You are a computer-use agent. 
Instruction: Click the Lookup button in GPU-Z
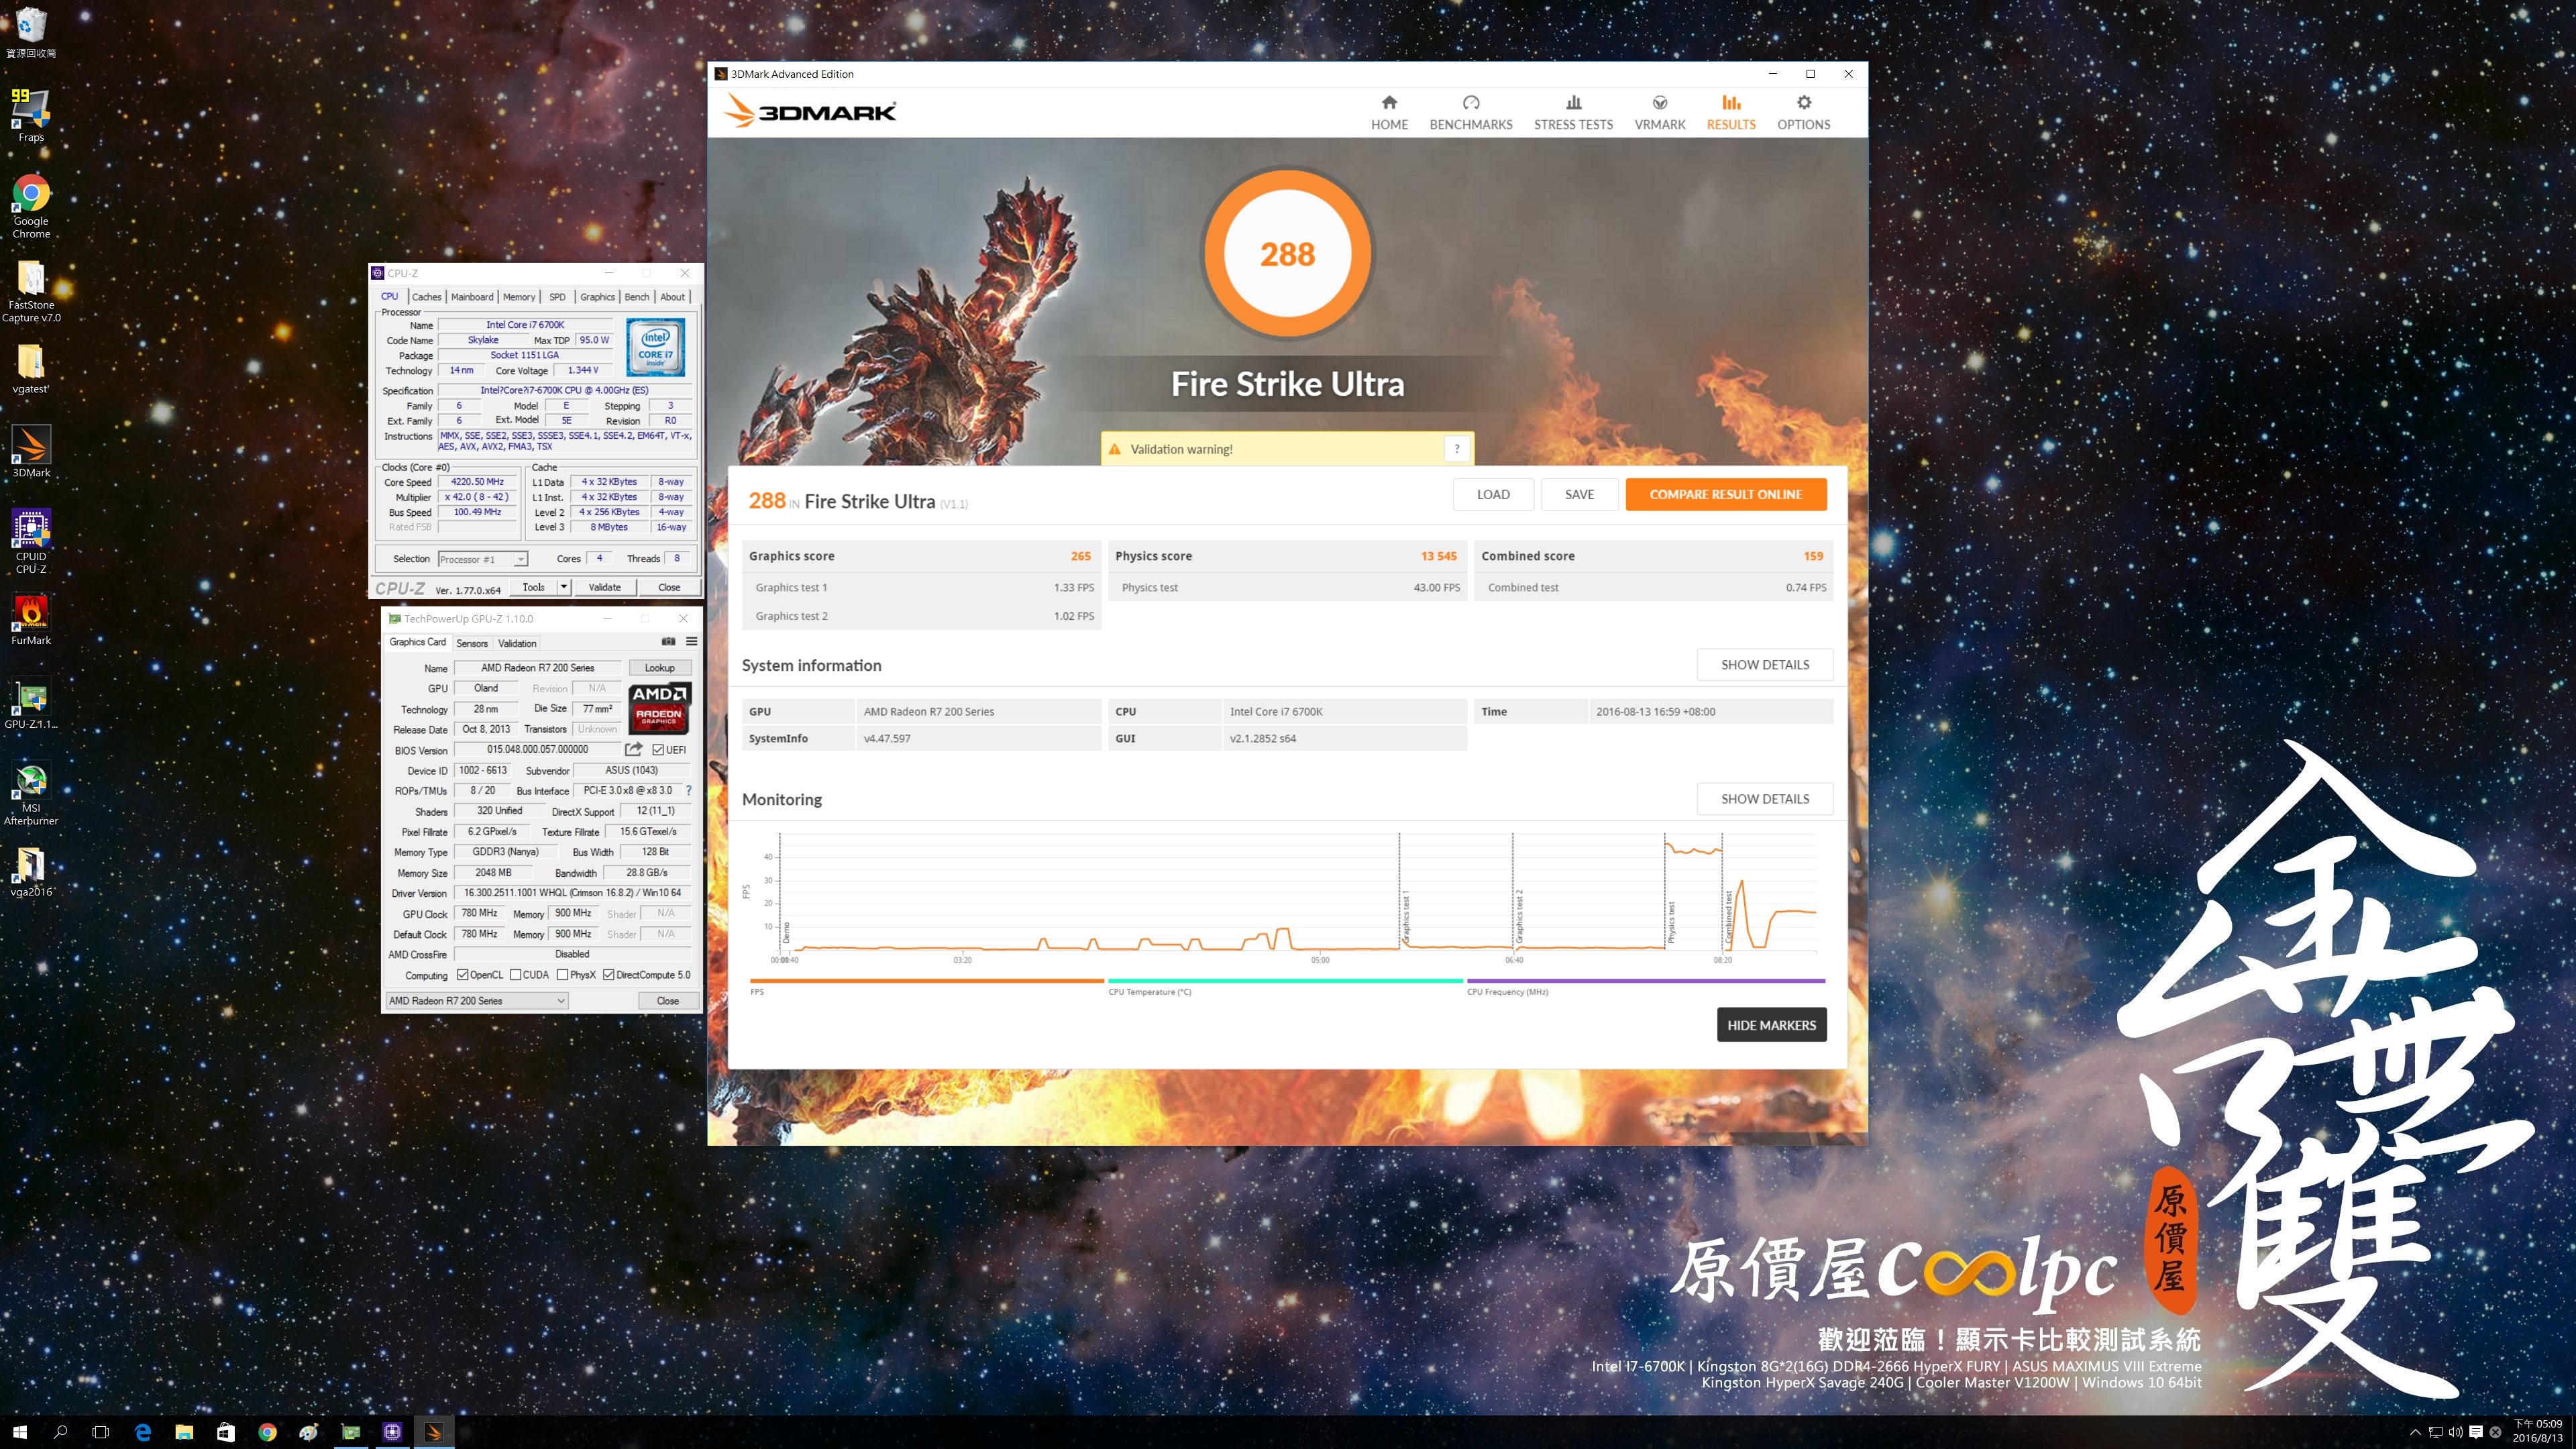[659, 667]
